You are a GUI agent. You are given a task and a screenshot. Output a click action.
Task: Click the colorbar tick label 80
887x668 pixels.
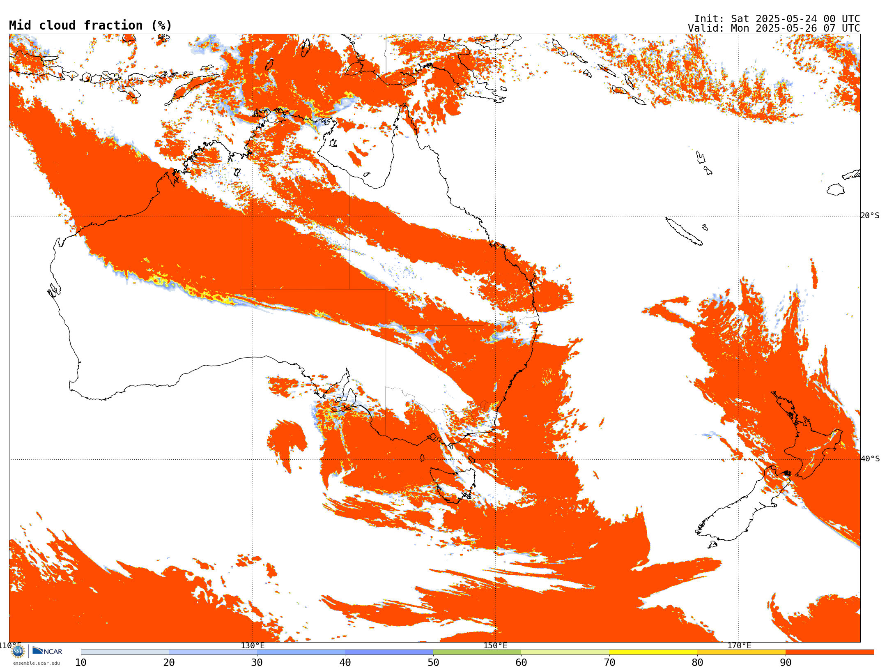697,663
